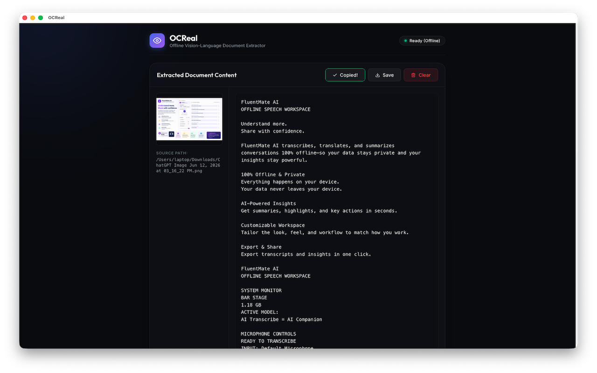This screenshot has height=373, width=597.
Task: Click the first line 'FluentMate AI'
Action: tap(260, 102)
